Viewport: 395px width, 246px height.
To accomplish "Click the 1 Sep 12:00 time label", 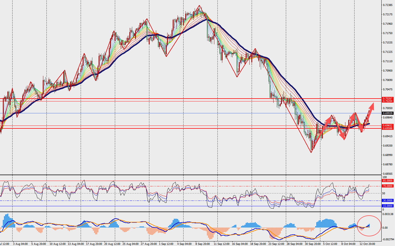I will pos(166,244).
